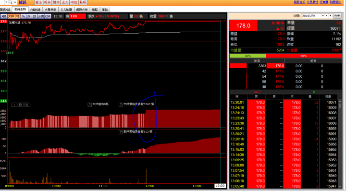Image resolution: width=346 pixels, height=191 pixels.
Task: Toggle the 訂 chart option button
Action: tap(35, 16)
